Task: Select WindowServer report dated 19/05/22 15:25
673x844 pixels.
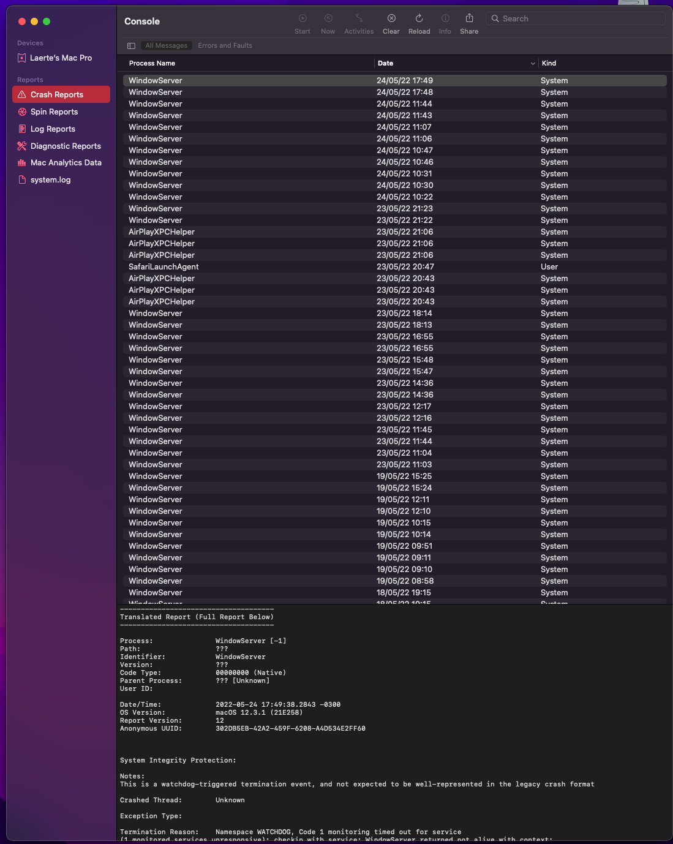Action: click(395, 476)
